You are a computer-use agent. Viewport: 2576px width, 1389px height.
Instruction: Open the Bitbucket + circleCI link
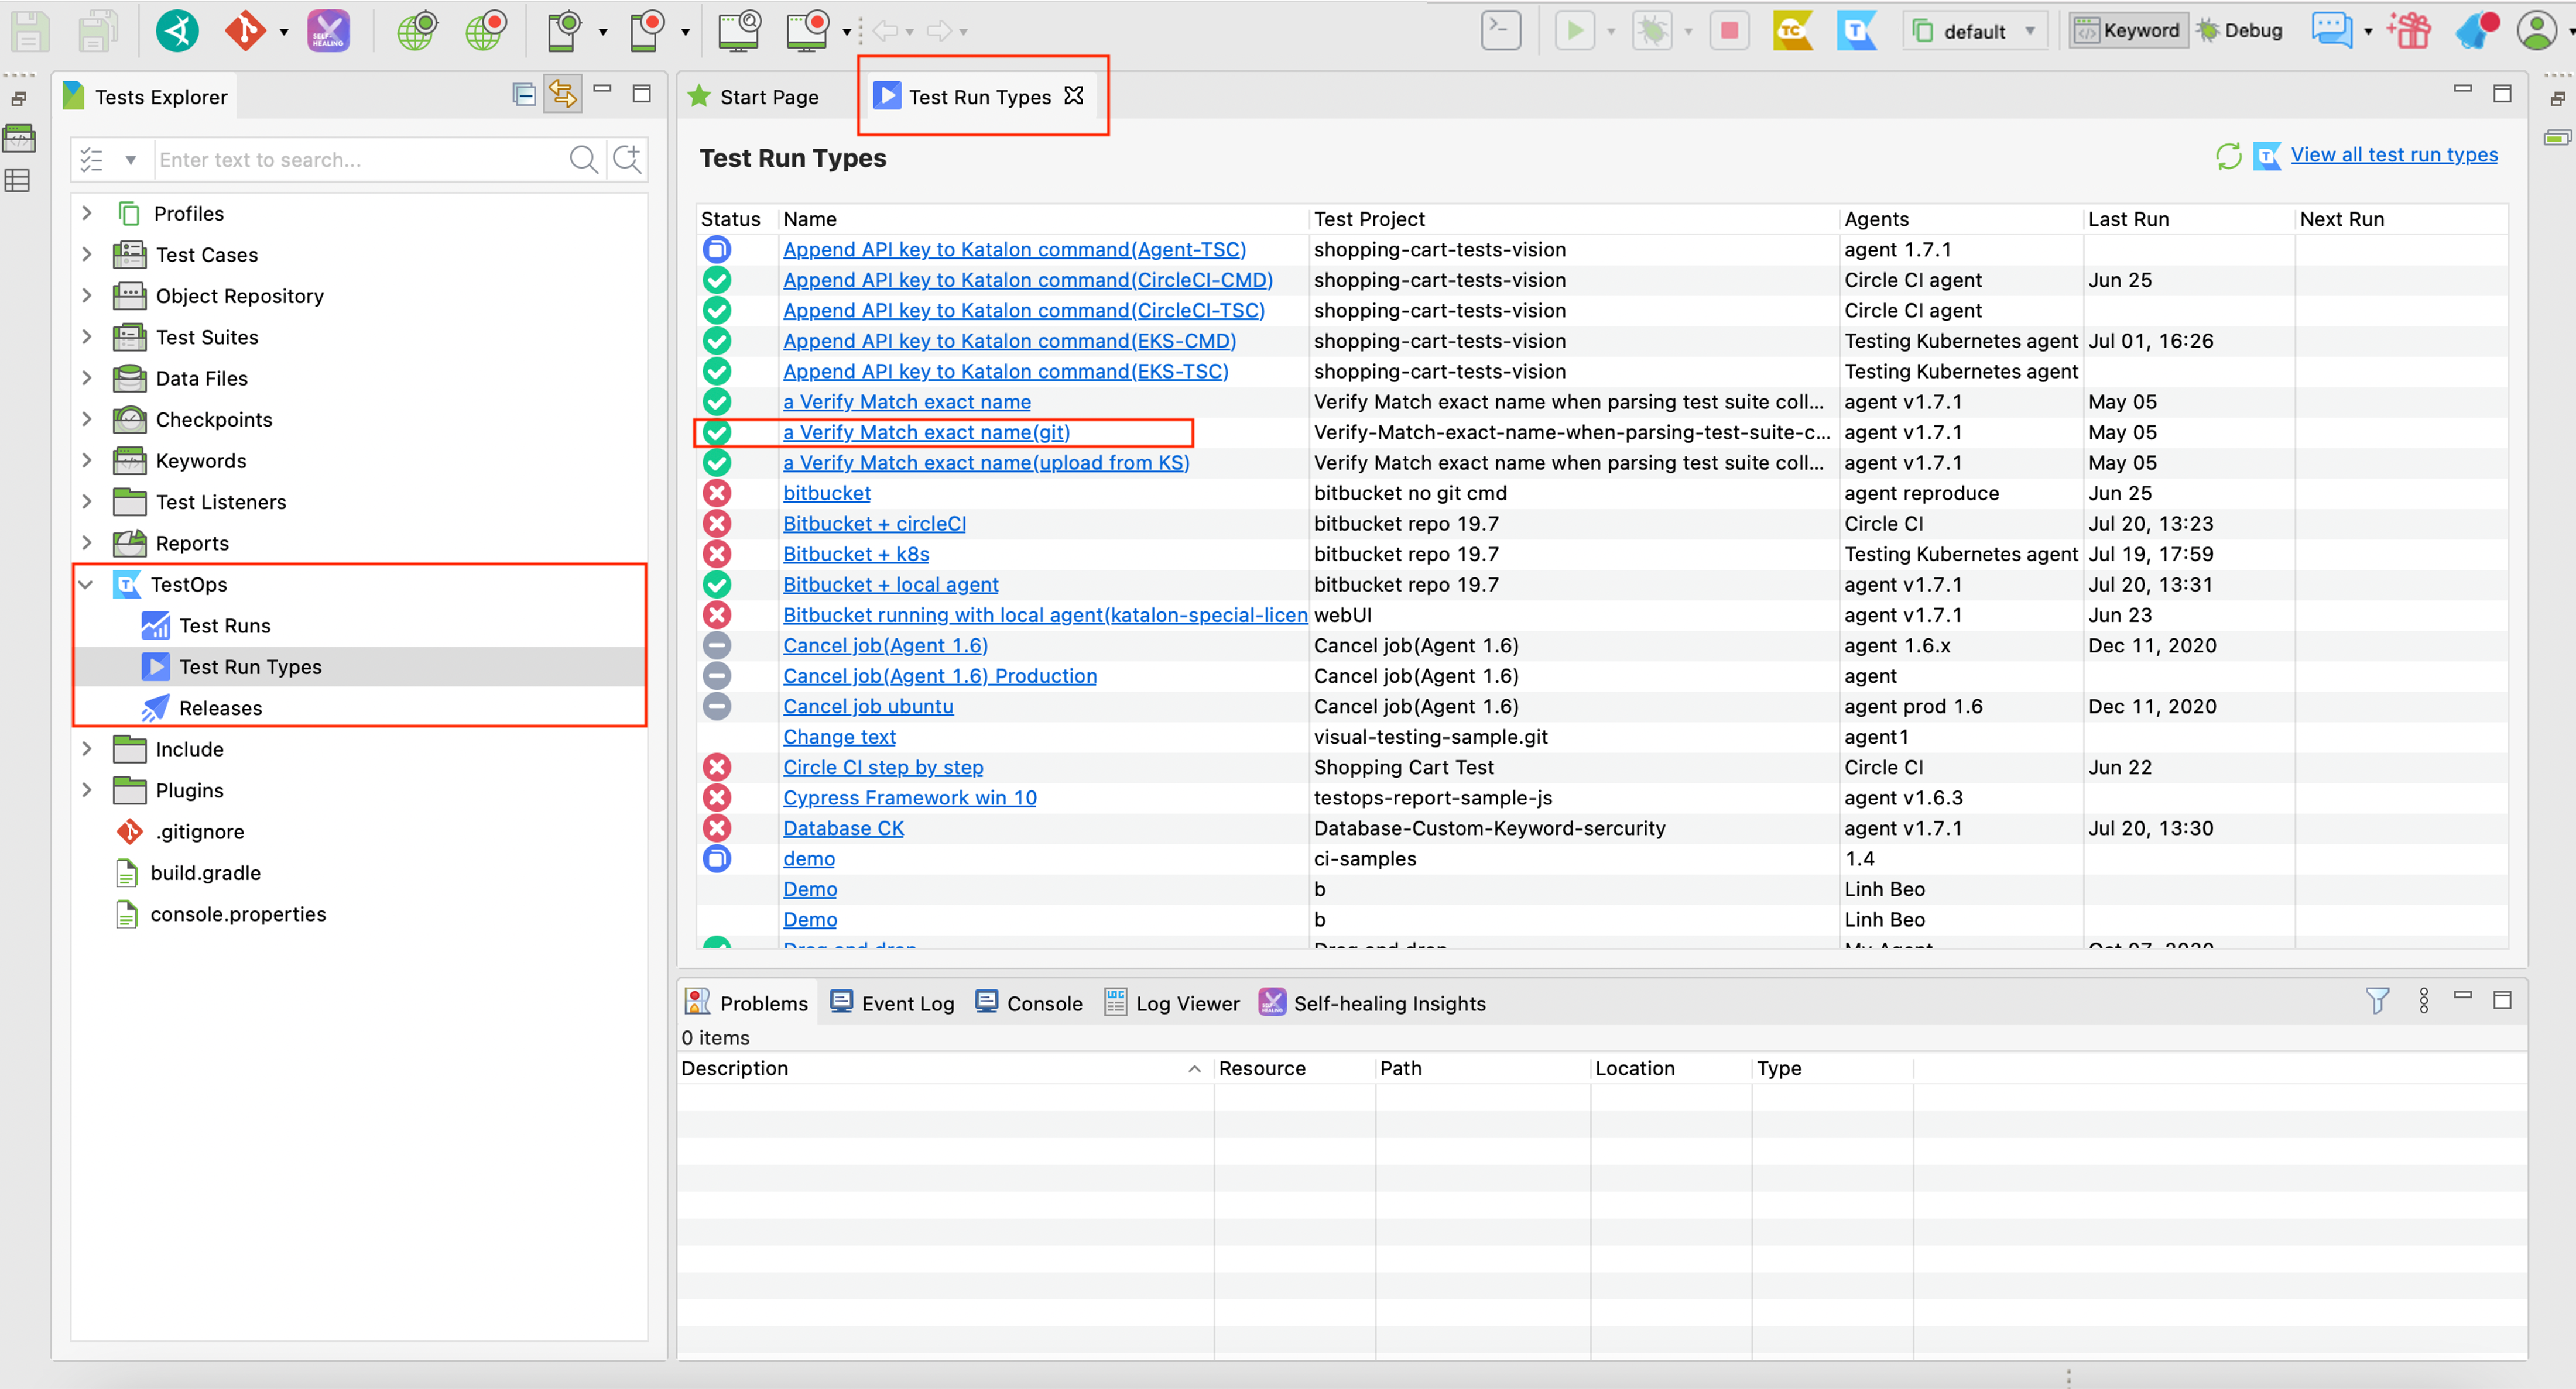click(874, 524)
